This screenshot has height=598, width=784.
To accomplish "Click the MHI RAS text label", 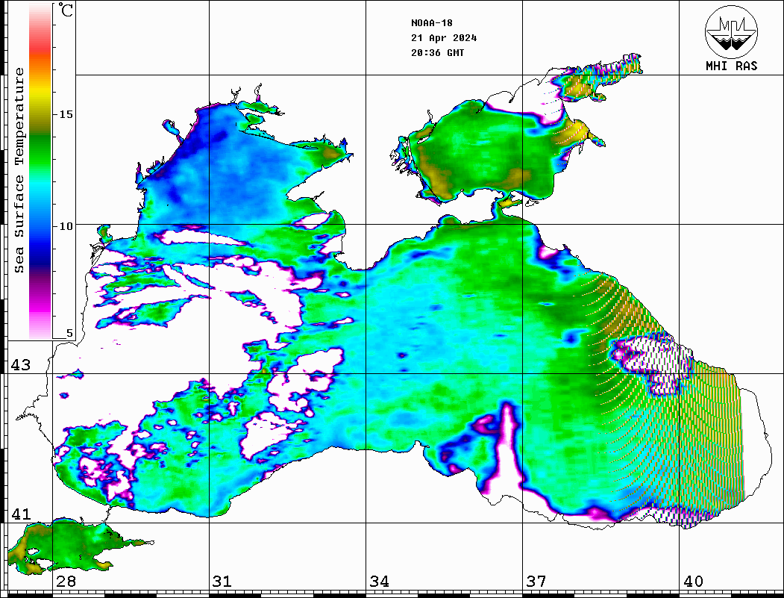I will click(x=731, y=66).
